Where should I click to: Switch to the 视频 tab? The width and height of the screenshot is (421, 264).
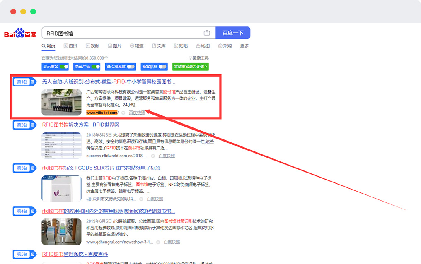pyautogui.click(x=93, y=46)
